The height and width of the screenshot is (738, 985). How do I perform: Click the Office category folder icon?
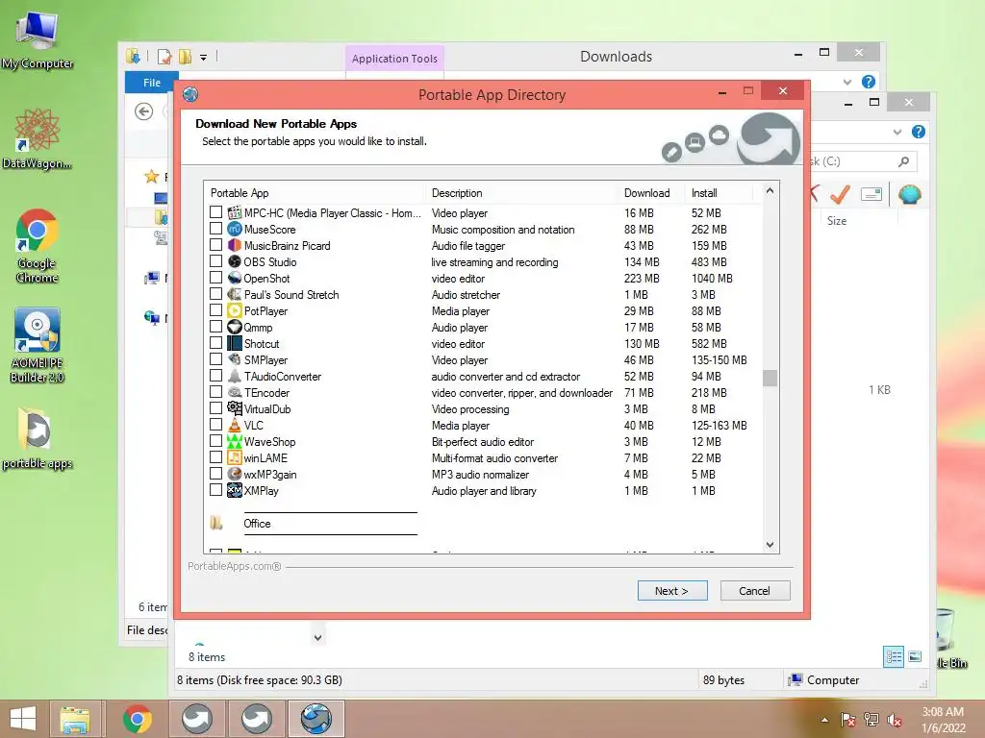(x=216, y=523)
